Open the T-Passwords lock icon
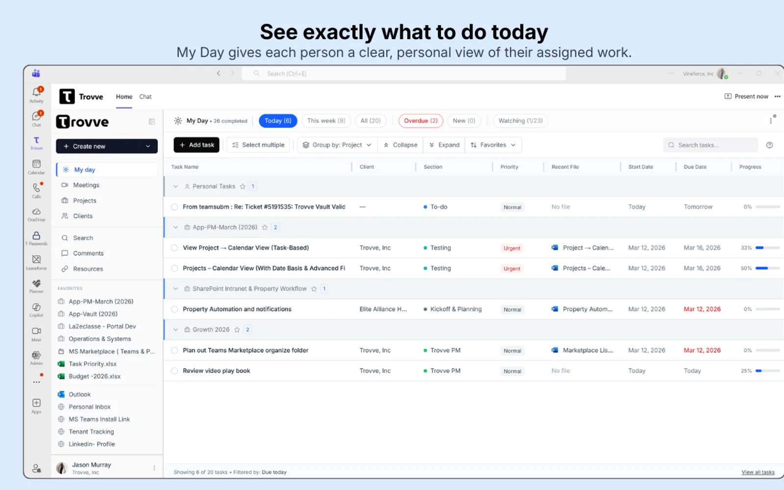The height and width of the screenshot is (490, 784). (x=36, y=239)
